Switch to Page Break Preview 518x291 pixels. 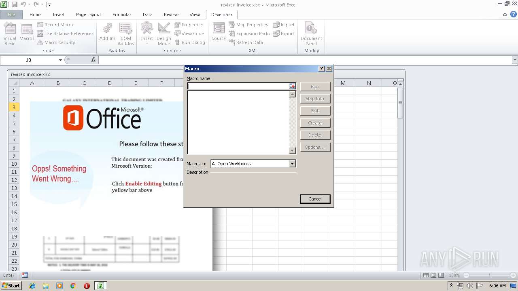(441, 275)
